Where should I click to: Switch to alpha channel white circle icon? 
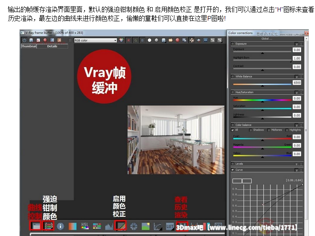click(149, 40)
